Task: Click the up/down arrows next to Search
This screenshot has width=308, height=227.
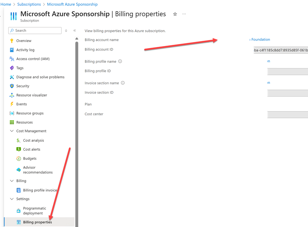Action: click(x=66, y=31)
